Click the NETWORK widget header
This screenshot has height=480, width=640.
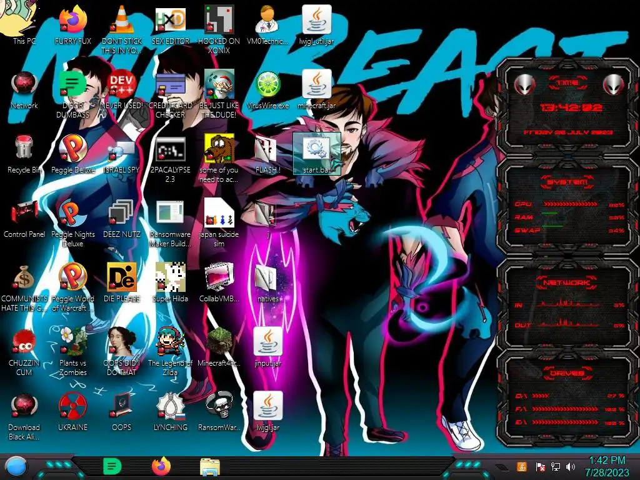click(567, 282)
